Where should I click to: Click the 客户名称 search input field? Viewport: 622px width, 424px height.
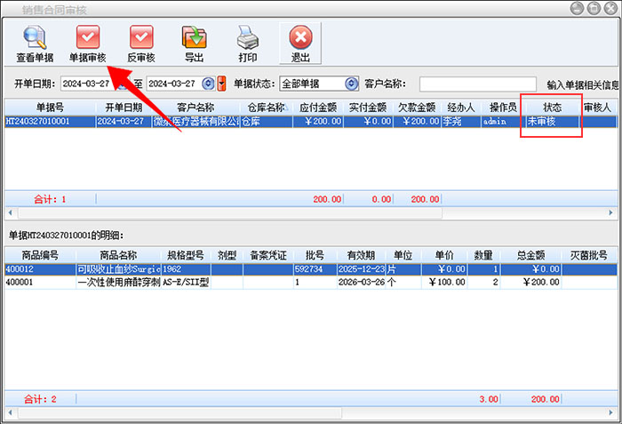pyautogui.click(x=476, y=84)
